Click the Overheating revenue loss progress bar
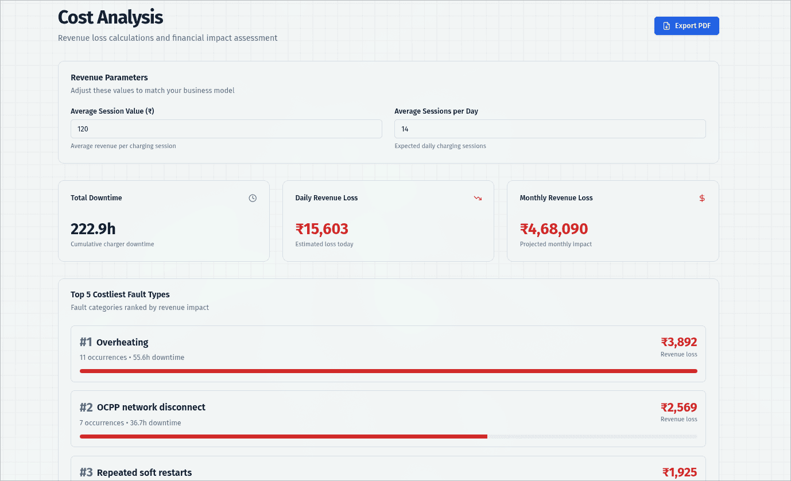 tap(389, 371)
